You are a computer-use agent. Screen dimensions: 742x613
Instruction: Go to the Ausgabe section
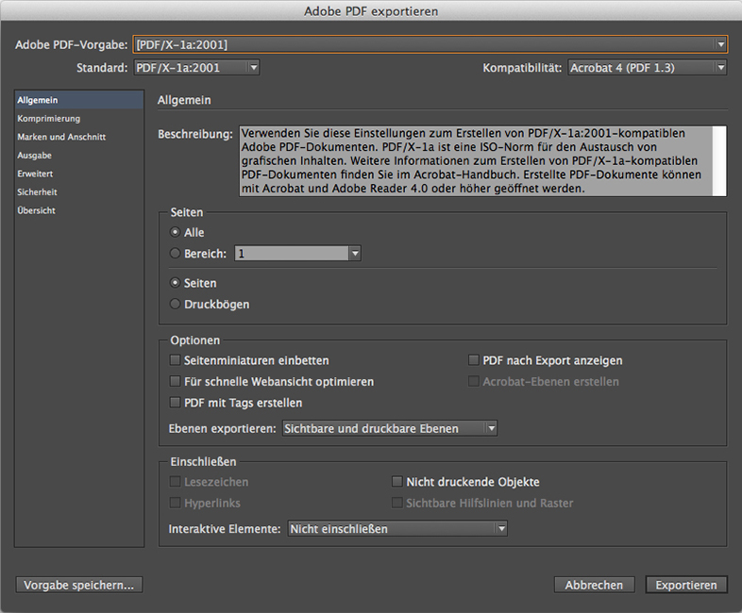(x=34, y=156)
